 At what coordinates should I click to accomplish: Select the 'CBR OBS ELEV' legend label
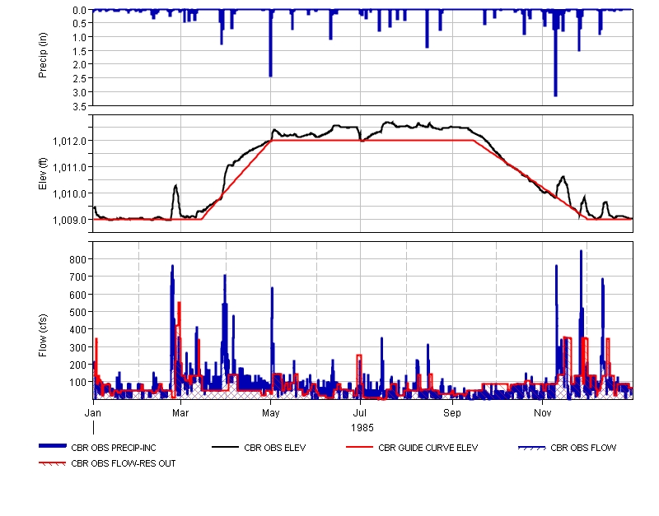click(275, 448)
